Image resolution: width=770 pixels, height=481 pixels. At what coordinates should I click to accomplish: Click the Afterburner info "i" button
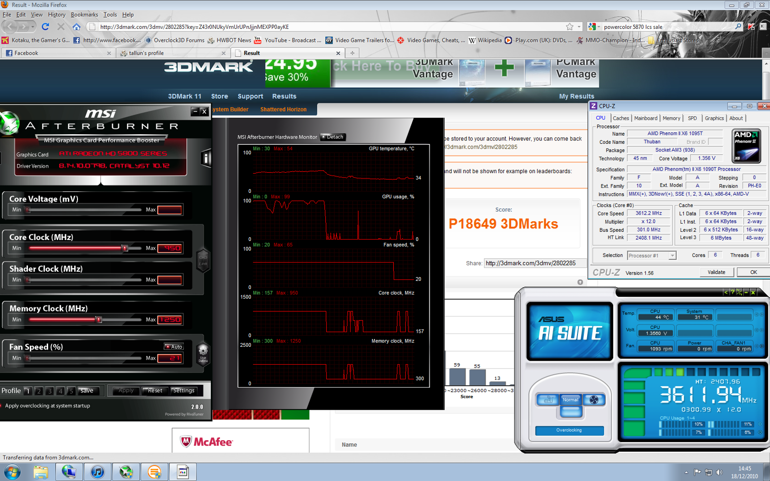coord(206,158)
